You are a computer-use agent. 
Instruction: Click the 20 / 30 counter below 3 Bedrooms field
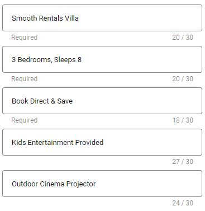[183, 79]
